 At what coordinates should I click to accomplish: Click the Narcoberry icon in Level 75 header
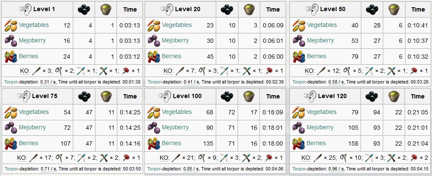pyautogui.click(x=84, y=97)
